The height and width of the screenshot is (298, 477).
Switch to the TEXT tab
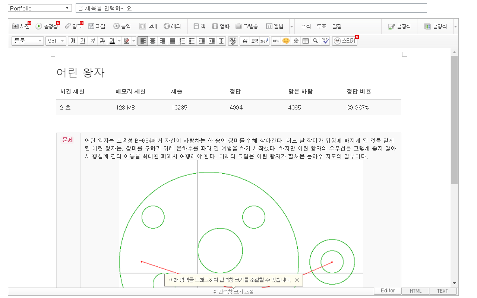coord(443,291)
